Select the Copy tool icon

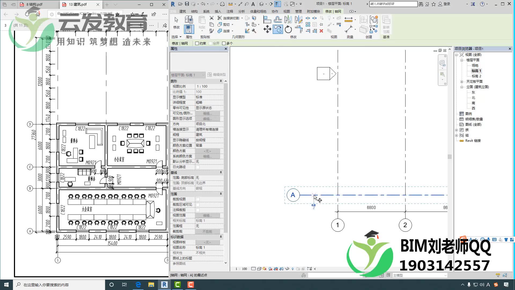tap(278, 29)
